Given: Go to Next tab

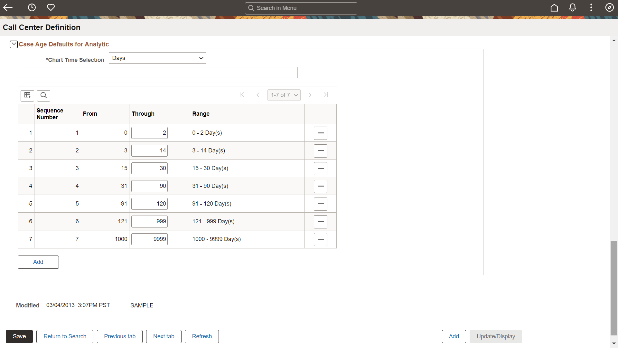Looking at the screenshot, I should click(164, 336).
